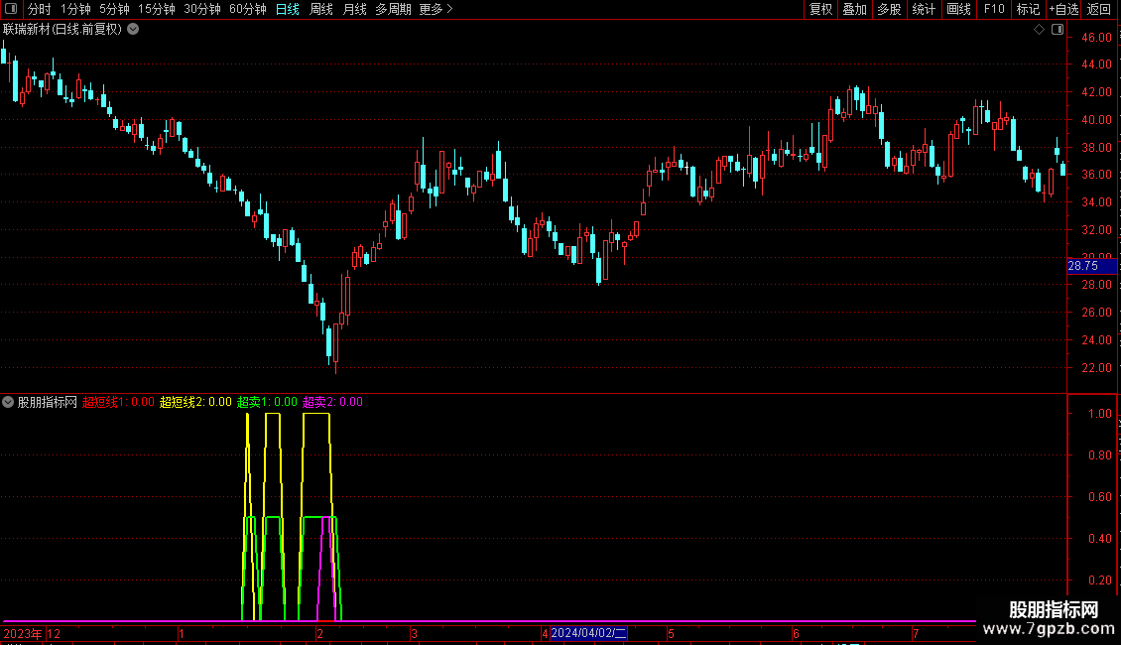Open the 复权 adjustment menu
The image size is (1121, 645).
(x=820, y=9)
